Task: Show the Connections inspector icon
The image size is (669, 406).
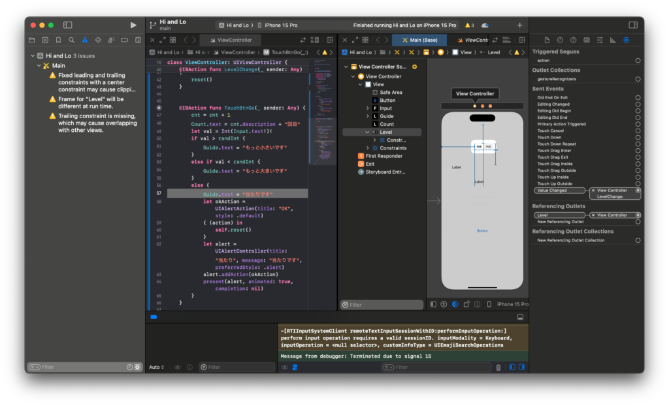Action: pos(626,40)
